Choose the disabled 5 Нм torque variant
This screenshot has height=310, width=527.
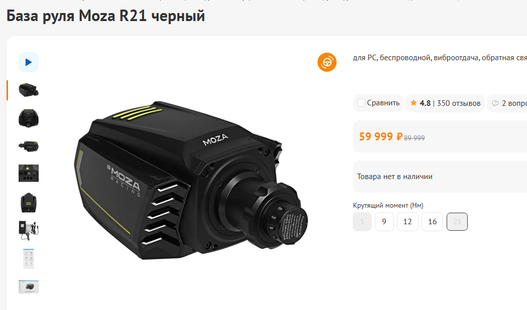point(362,222)
